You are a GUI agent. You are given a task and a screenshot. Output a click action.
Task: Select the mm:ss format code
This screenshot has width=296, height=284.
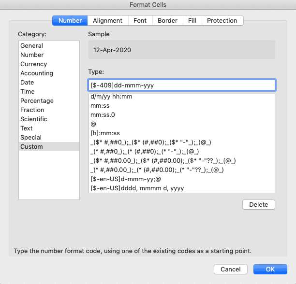(182, 106)
